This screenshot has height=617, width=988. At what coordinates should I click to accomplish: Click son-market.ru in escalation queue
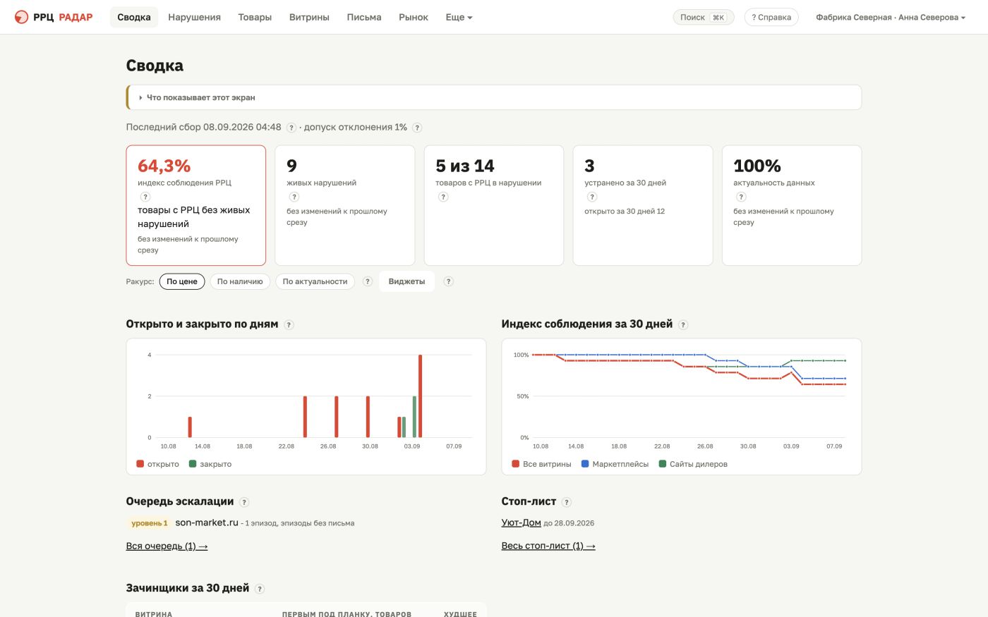coord(207,523)
